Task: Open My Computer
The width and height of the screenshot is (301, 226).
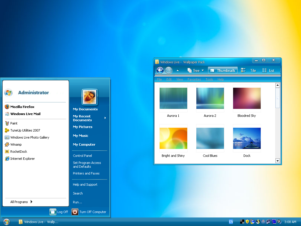Action: (84, 144)
